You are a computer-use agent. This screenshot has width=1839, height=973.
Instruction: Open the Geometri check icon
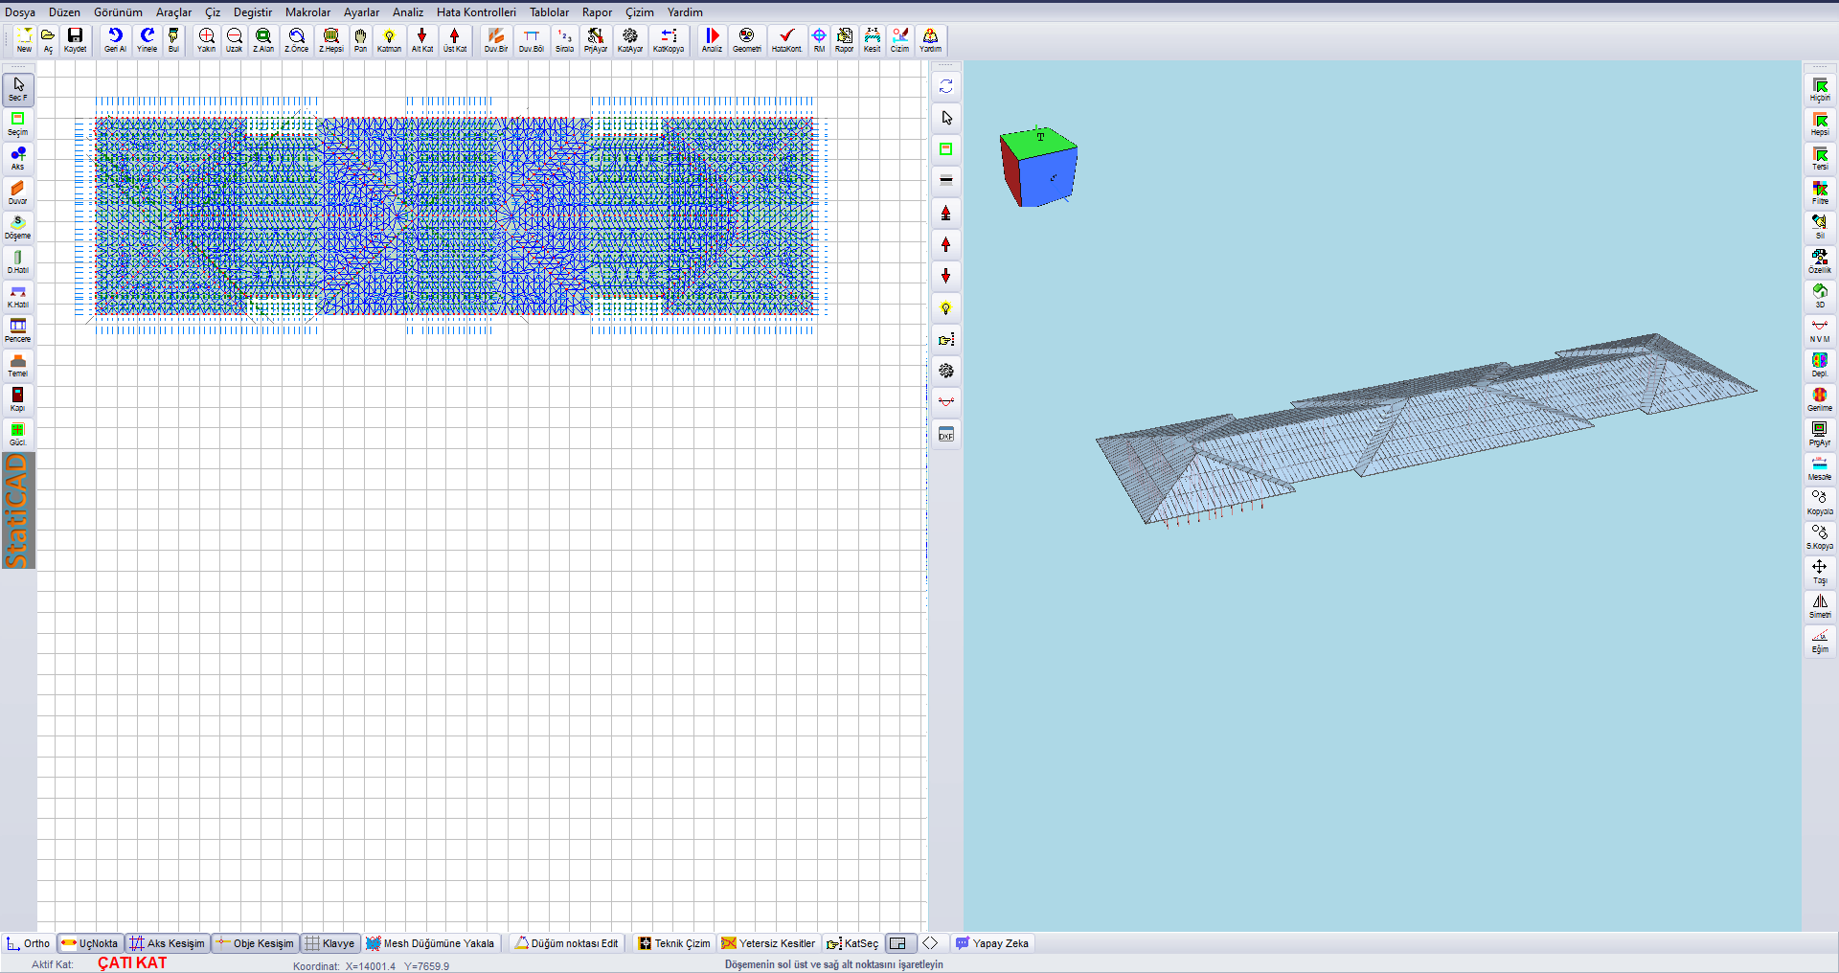(x=746, y=40)
